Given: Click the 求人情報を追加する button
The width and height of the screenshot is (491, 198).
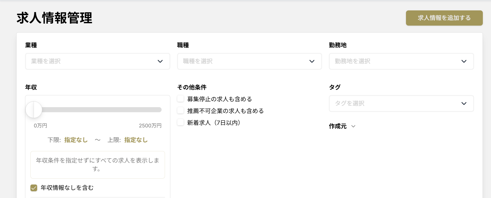Looking at the screenshot, I should tap(444, 18).
